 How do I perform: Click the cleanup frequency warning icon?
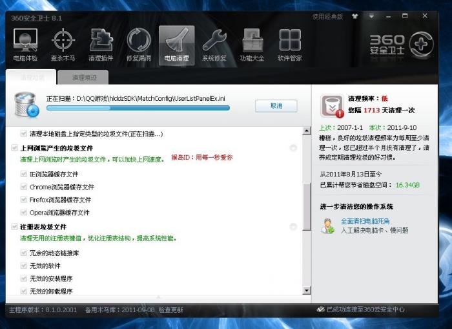point(332,106)
